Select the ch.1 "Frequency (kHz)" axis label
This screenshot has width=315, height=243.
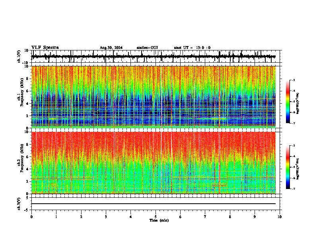click(22, 92)
